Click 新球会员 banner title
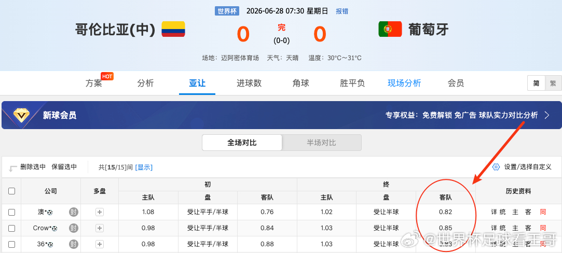Viewport: 562px width, 253px height. (x=60, y=115)
